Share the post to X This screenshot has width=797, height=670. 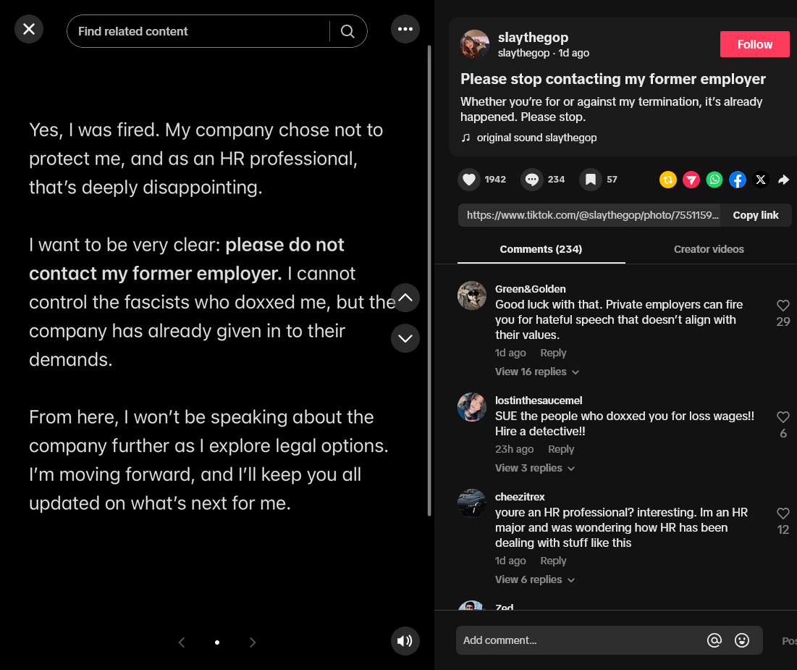(760, 180)
